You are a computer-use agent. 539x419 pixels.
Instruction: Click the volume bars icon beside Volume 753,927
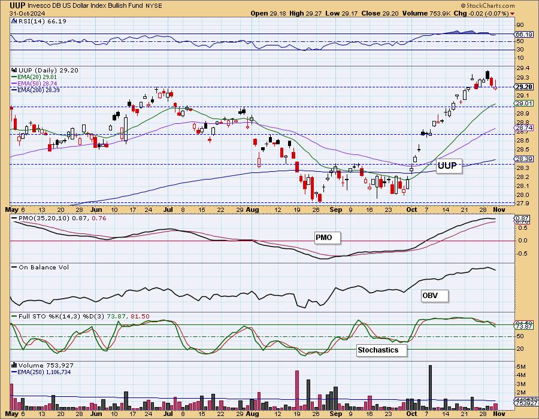(14, 365)
